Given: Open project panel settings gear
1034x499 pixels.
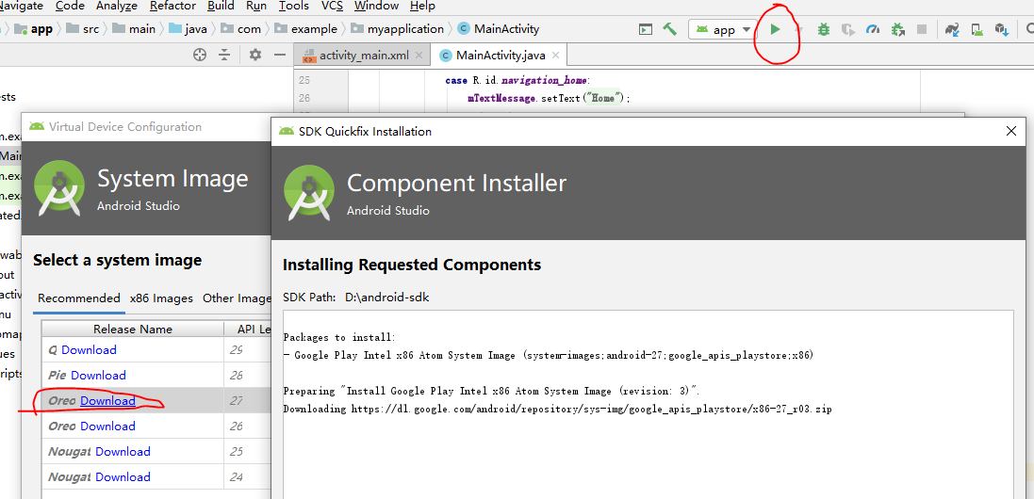Looking at the screenshot, I should click(255, 55).
